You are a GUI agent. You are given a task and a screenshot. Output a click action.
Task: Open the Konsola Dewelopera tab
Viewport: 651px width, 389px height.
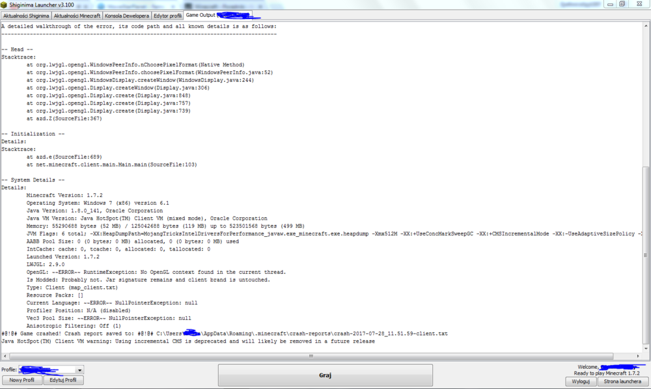127,16
